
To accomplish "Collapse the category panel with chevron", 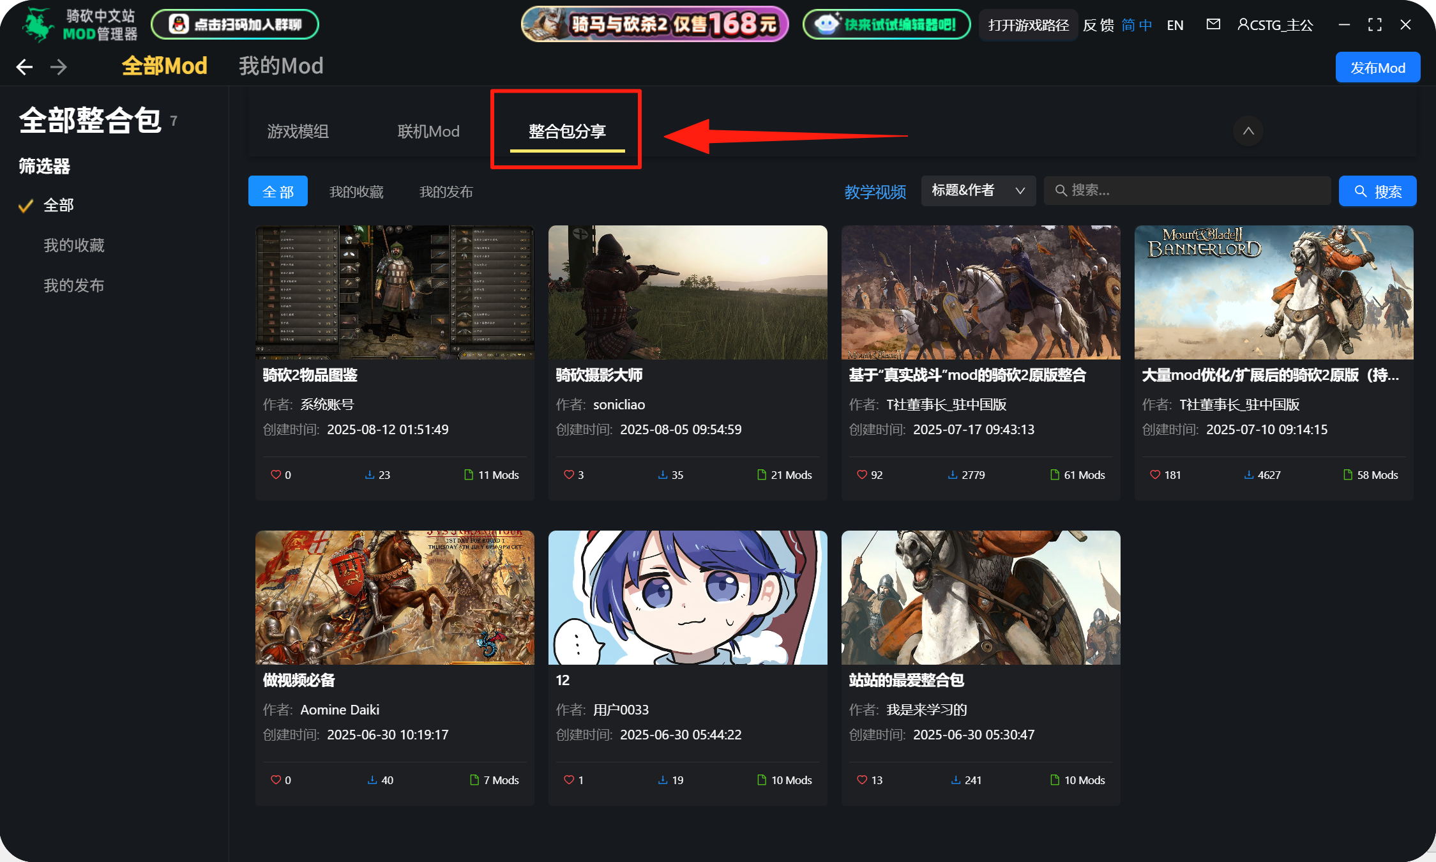I will click(1248, 131).
